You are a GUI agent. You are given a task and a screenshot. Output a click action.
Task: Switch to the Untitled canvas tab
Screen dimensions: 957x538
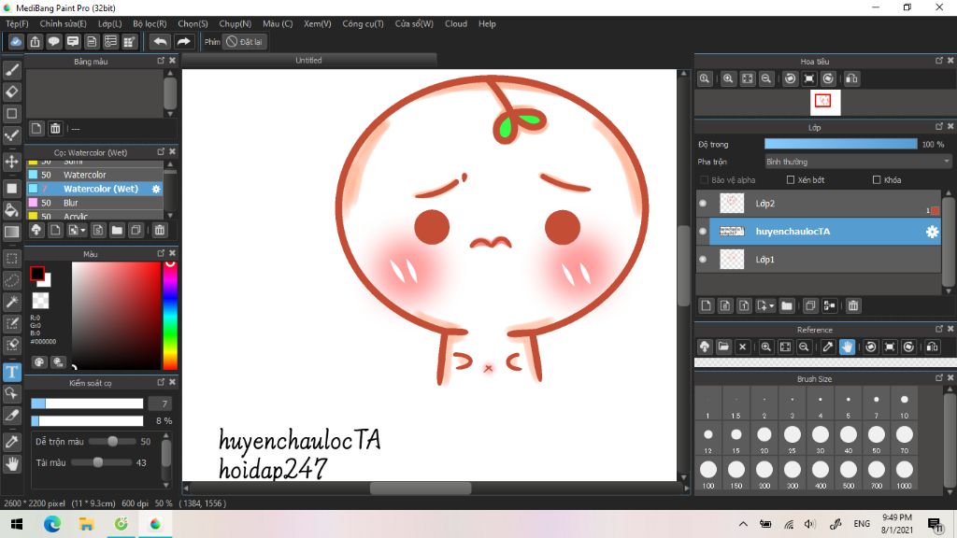(308, 61)
